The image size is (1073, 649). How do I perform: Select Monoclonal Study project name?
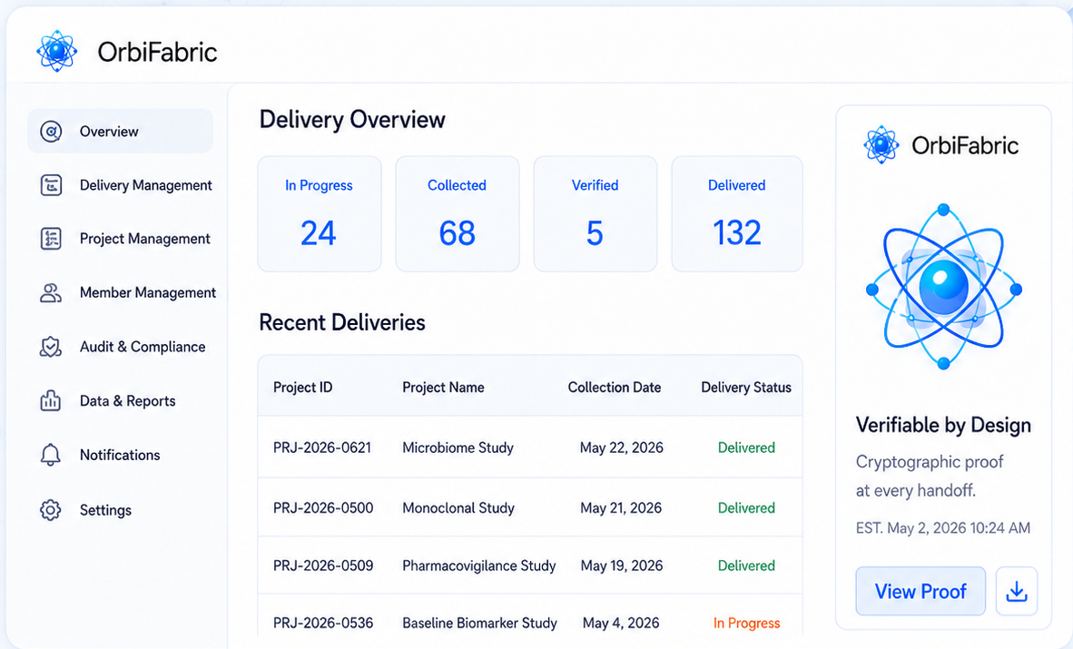coord(458,508)
